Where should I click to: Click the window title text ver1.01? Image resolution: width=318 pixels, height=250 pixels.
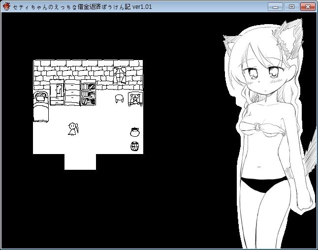pos(142,7)
